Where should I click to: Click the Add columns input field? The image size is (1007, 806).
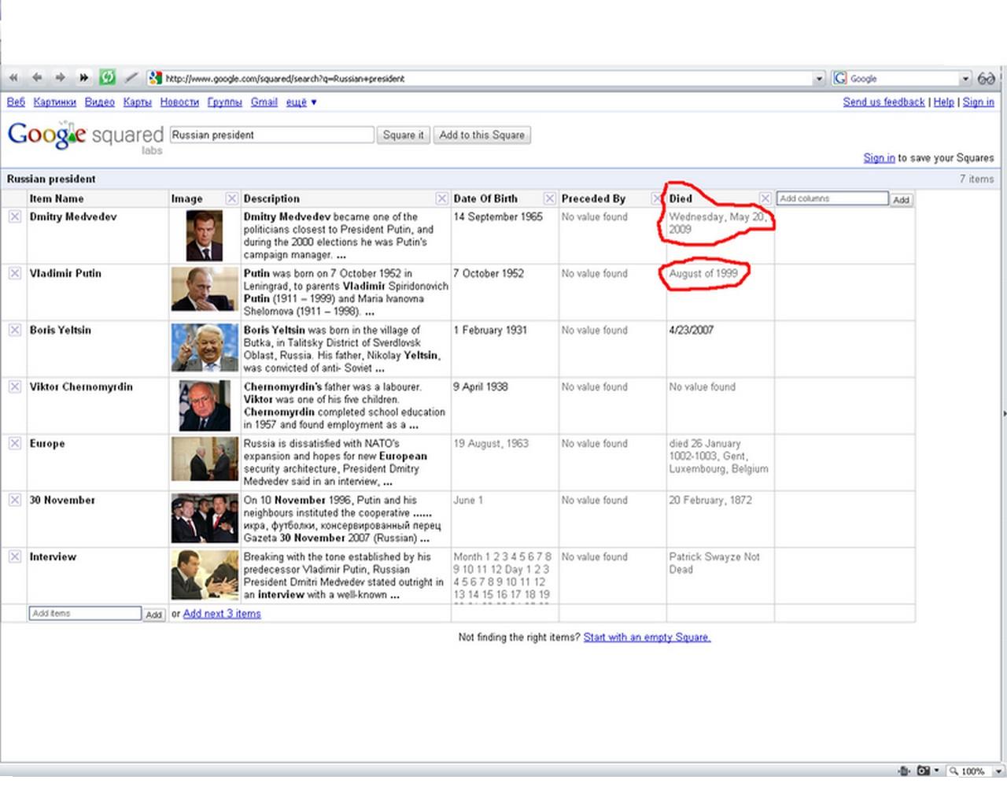832,198
